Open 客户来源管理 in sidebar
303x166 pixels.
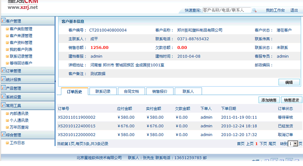(x=21, y=36)
